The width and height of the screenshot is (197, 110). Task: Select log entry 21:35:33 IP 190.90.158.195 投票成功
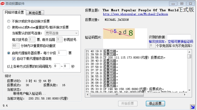coord(125,89)
